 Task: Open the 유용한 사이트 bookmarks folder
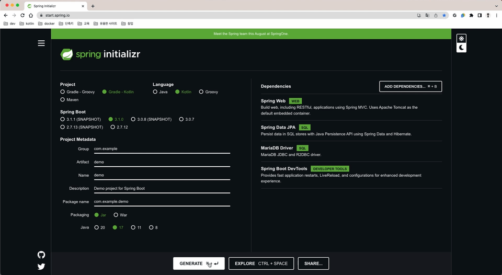tap(105, 24)
